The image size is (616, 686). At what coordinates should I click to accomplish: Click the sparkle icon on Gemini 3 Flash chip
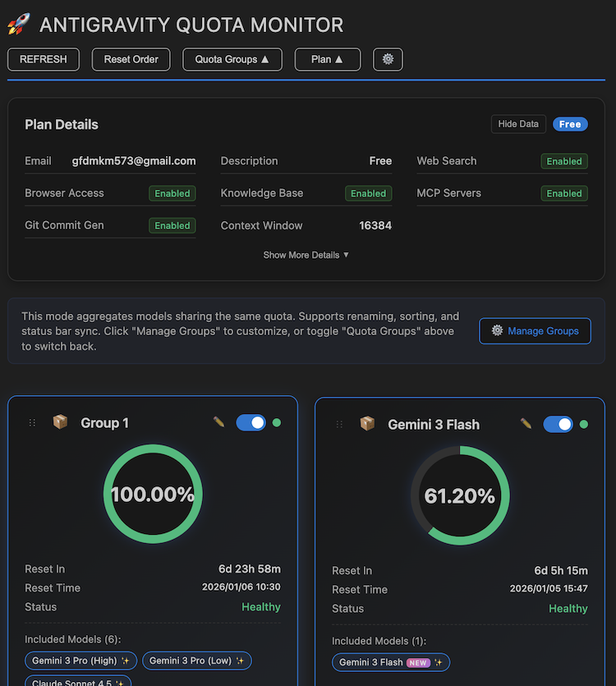tap(438, 662)
